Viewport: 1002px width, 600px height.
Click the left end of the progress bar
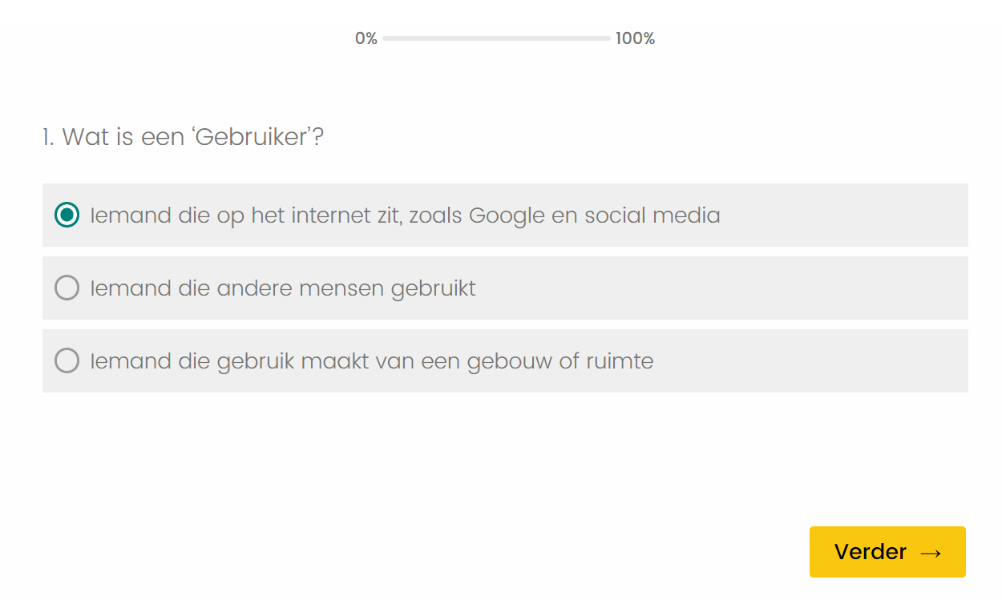(x=386, y=37)
